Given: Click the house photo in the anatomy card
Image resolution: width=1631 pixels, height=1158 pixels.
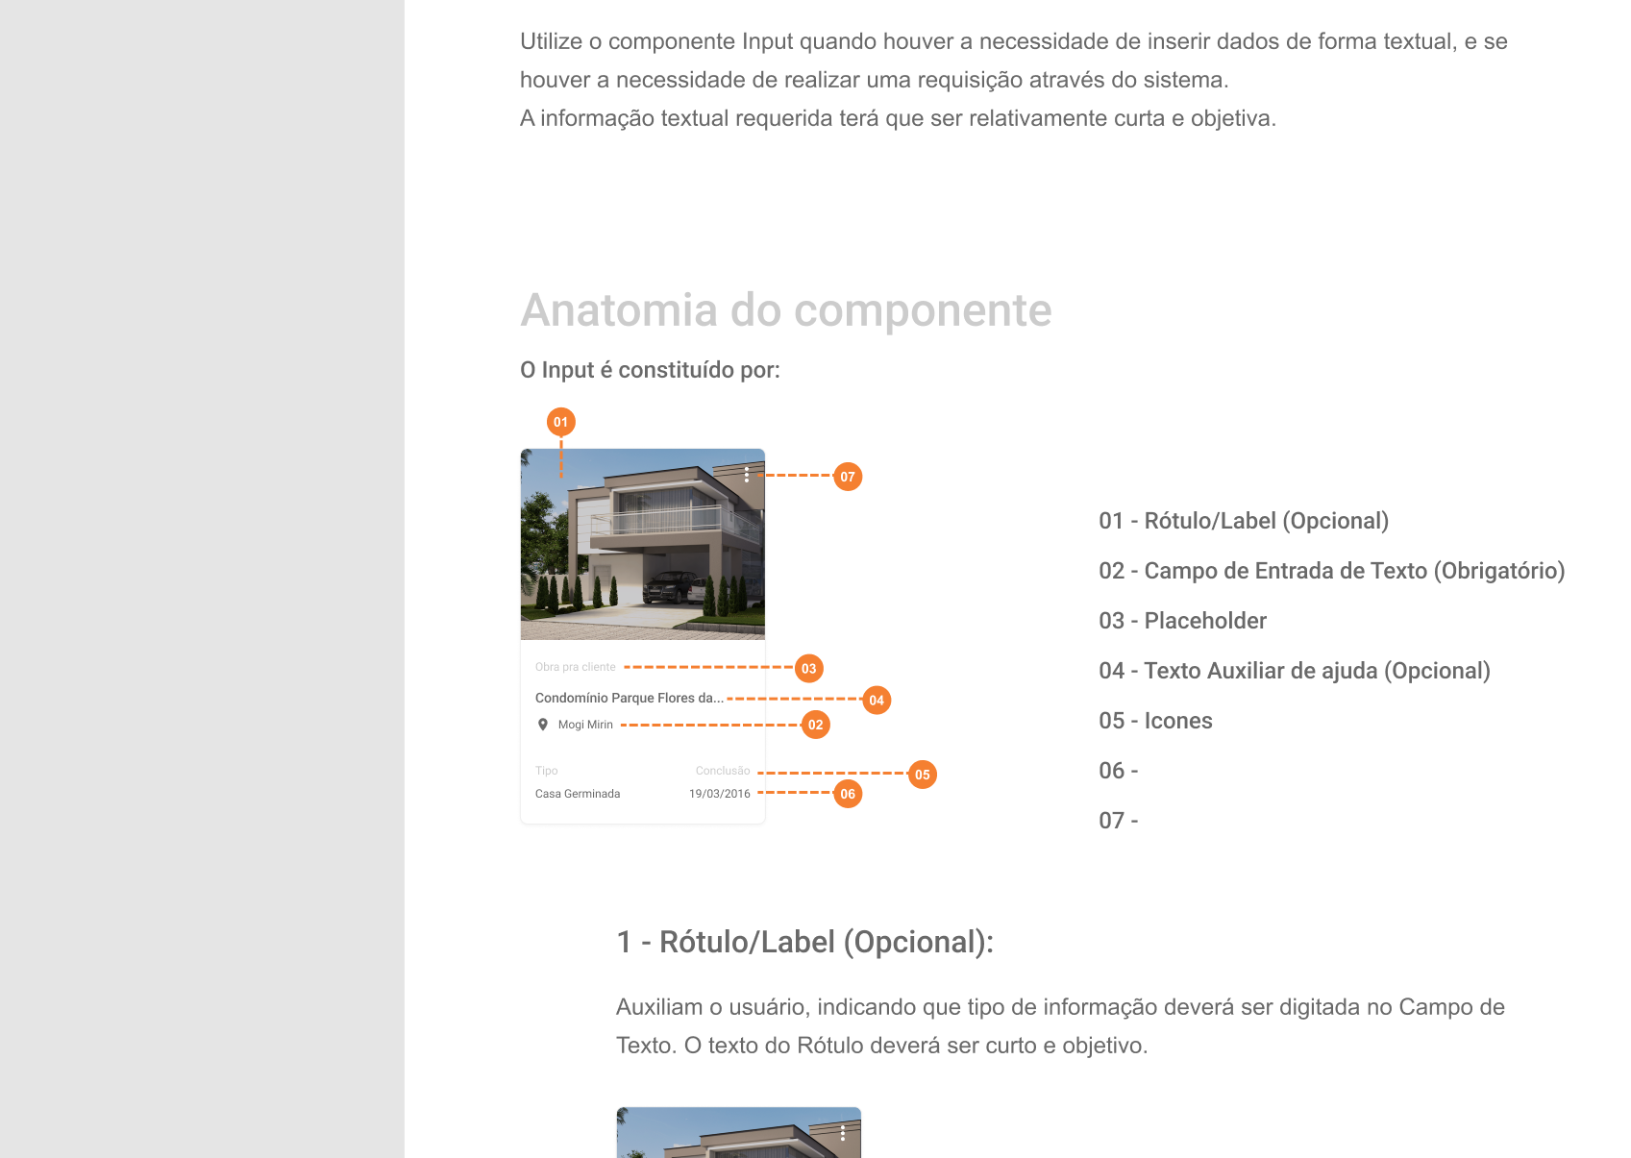Looking at the screenshot, I should [x=643, y=544].
